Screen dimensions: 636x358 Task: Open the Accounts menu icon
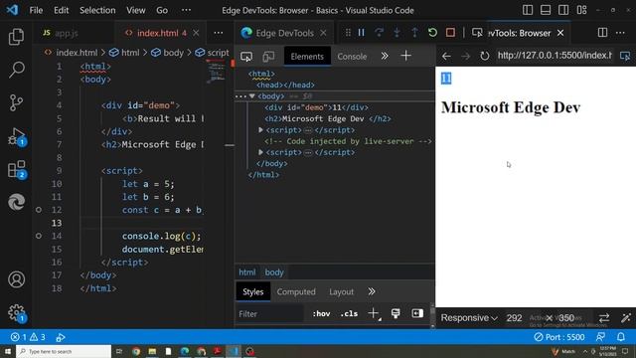[16, 279]
